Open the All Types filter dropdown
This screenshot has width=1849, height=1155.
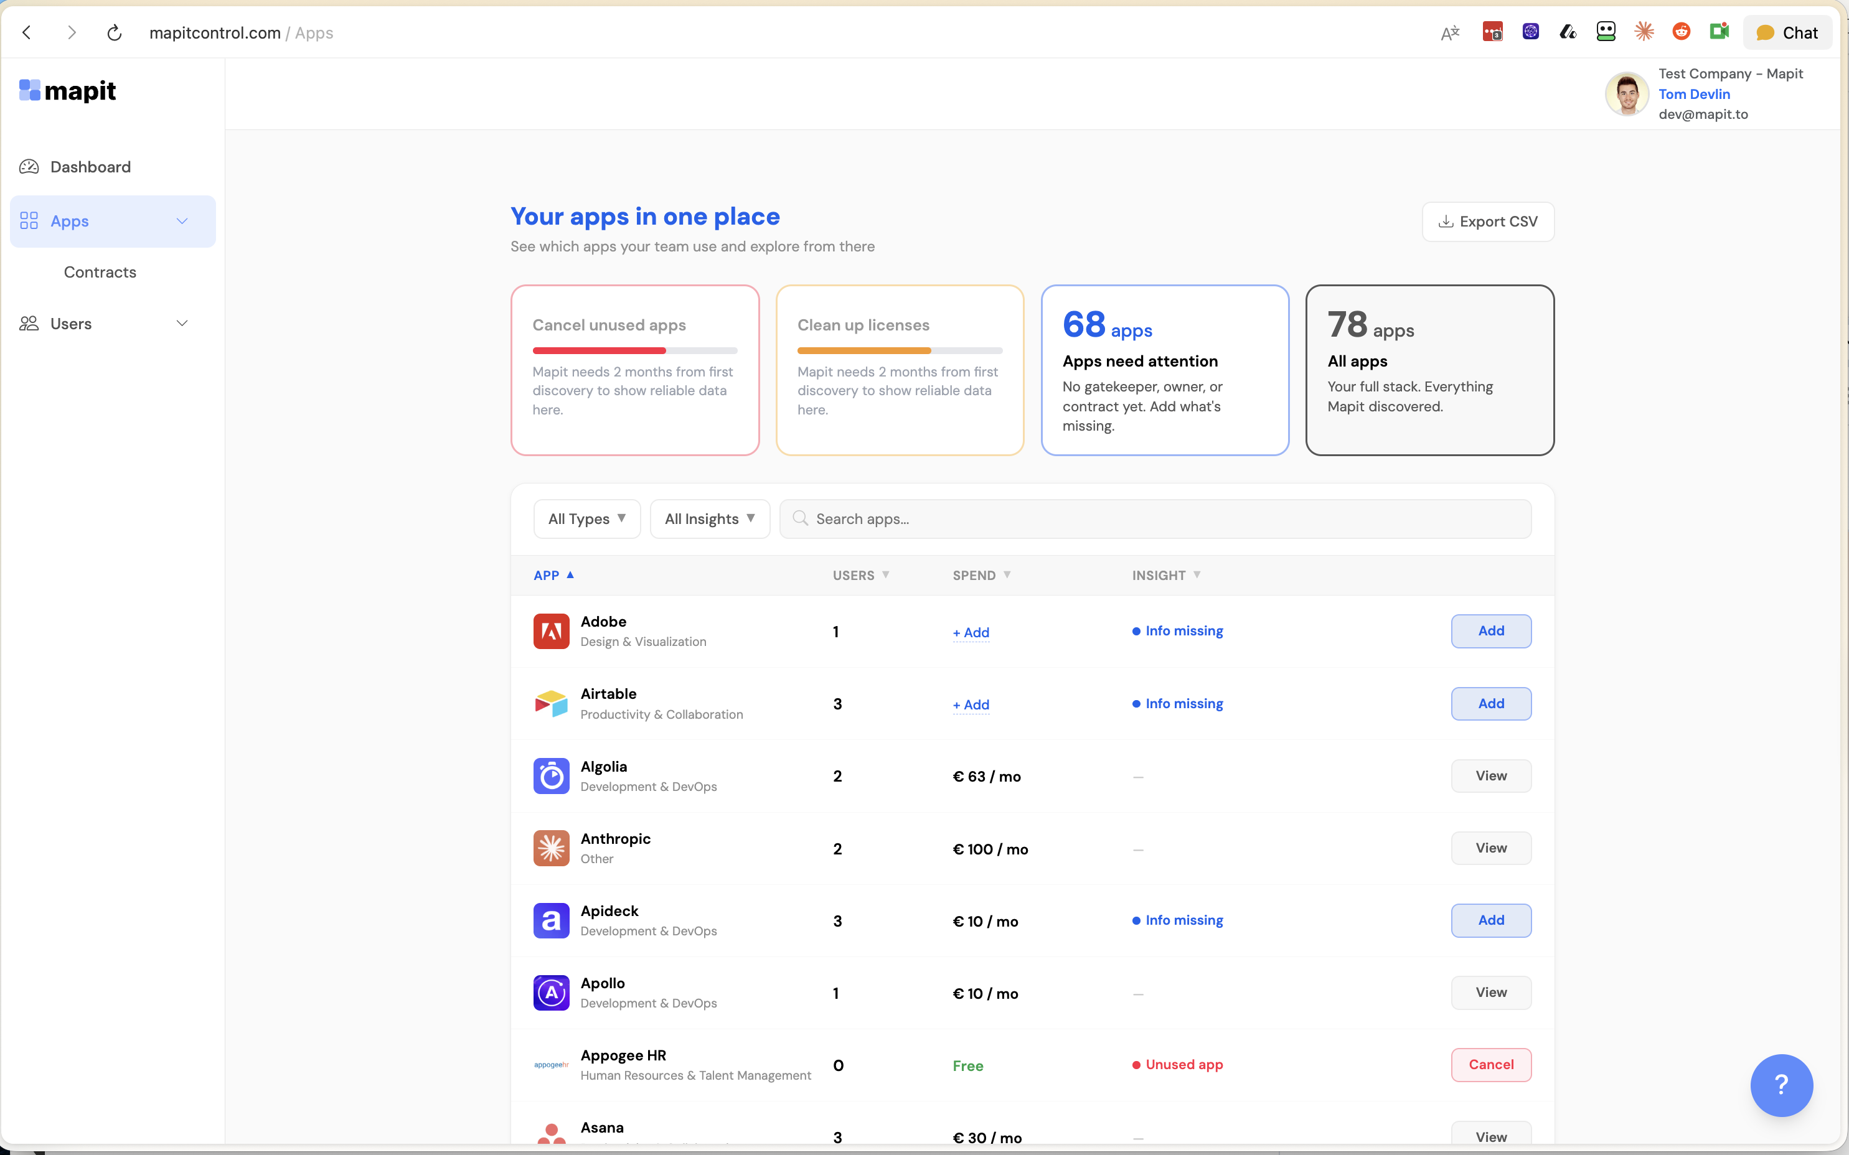[586, 518]
